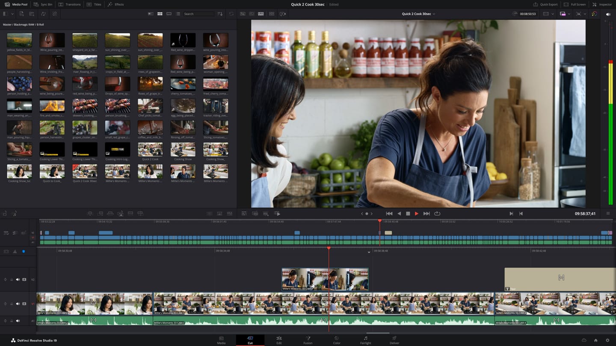
Task: Expand the chevron above the lower timeline
Action: tap(369, 252)
